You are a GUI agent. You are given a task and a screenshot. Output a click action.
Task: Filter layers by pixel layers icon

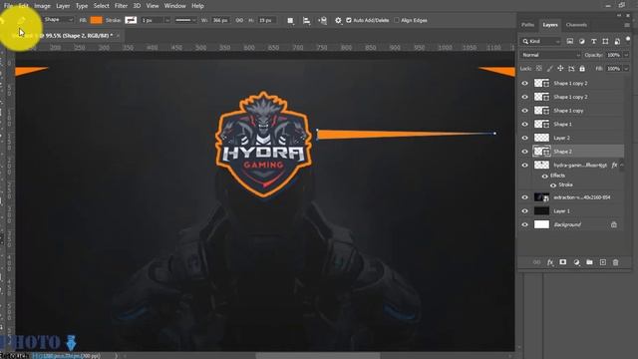(570, 41)
